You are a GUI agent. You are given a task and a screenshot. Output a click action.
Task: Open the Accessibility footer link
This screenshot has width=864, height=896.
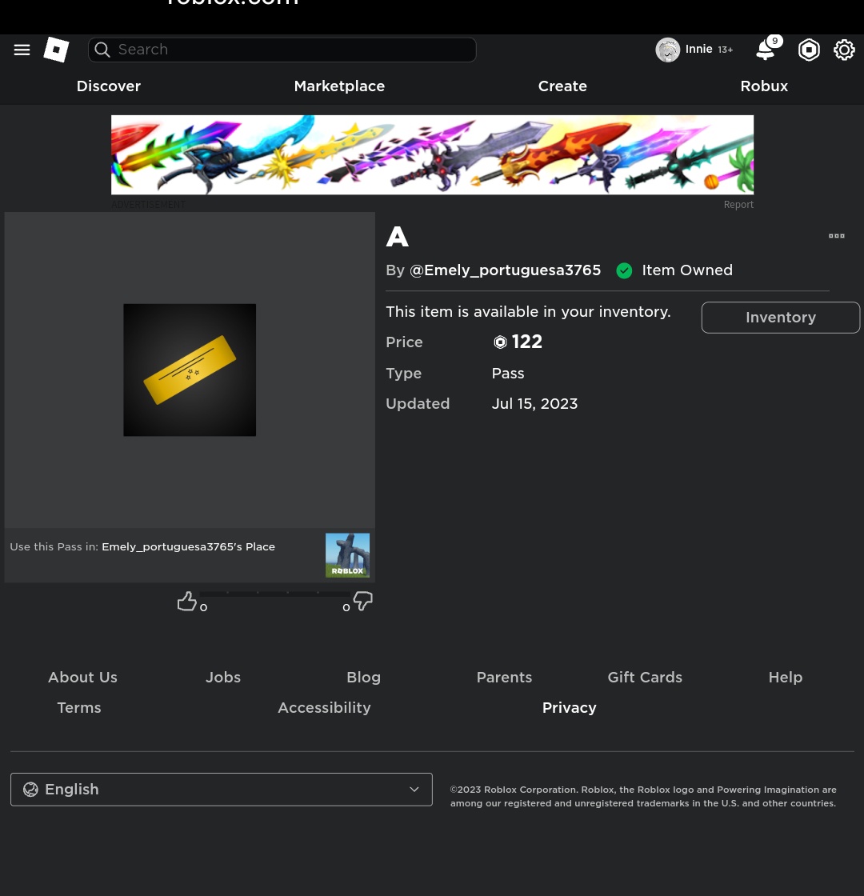click(324, 707)
